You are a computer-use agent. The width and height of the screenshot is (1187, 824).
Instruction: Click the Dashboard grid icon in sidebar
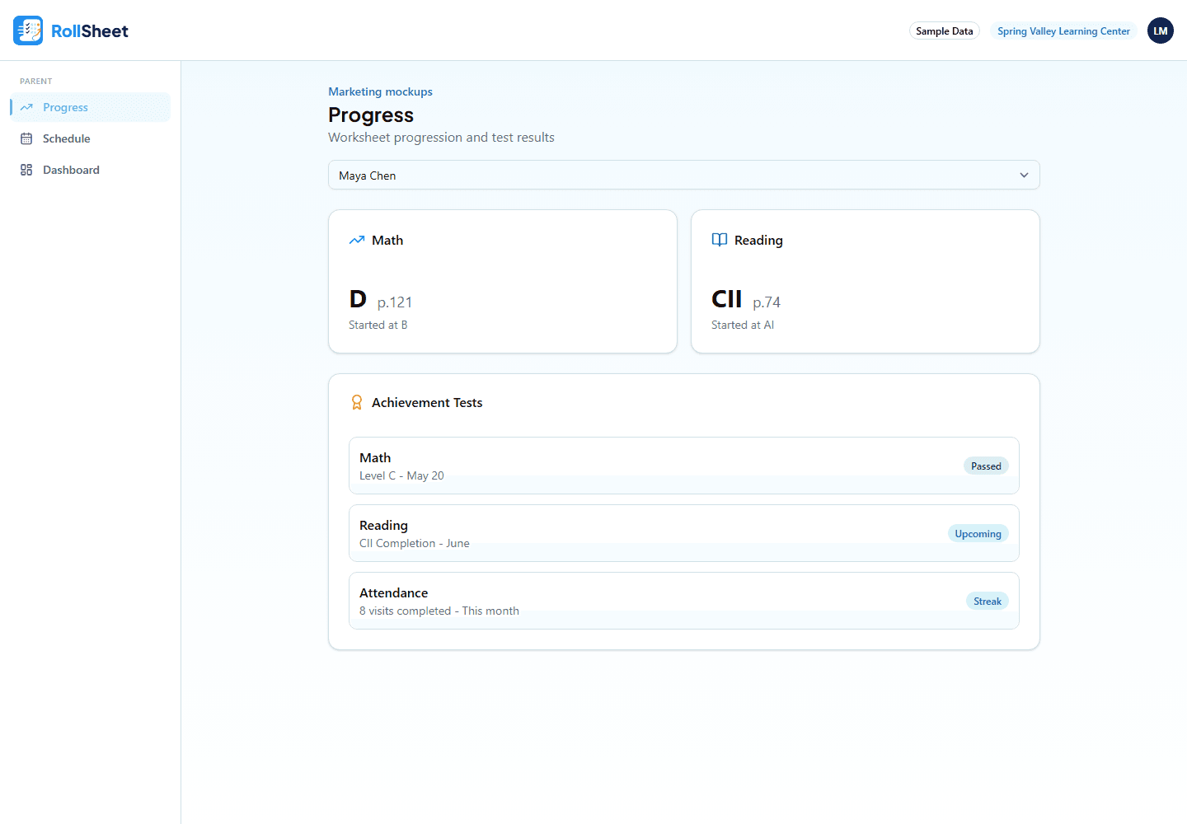26,170
